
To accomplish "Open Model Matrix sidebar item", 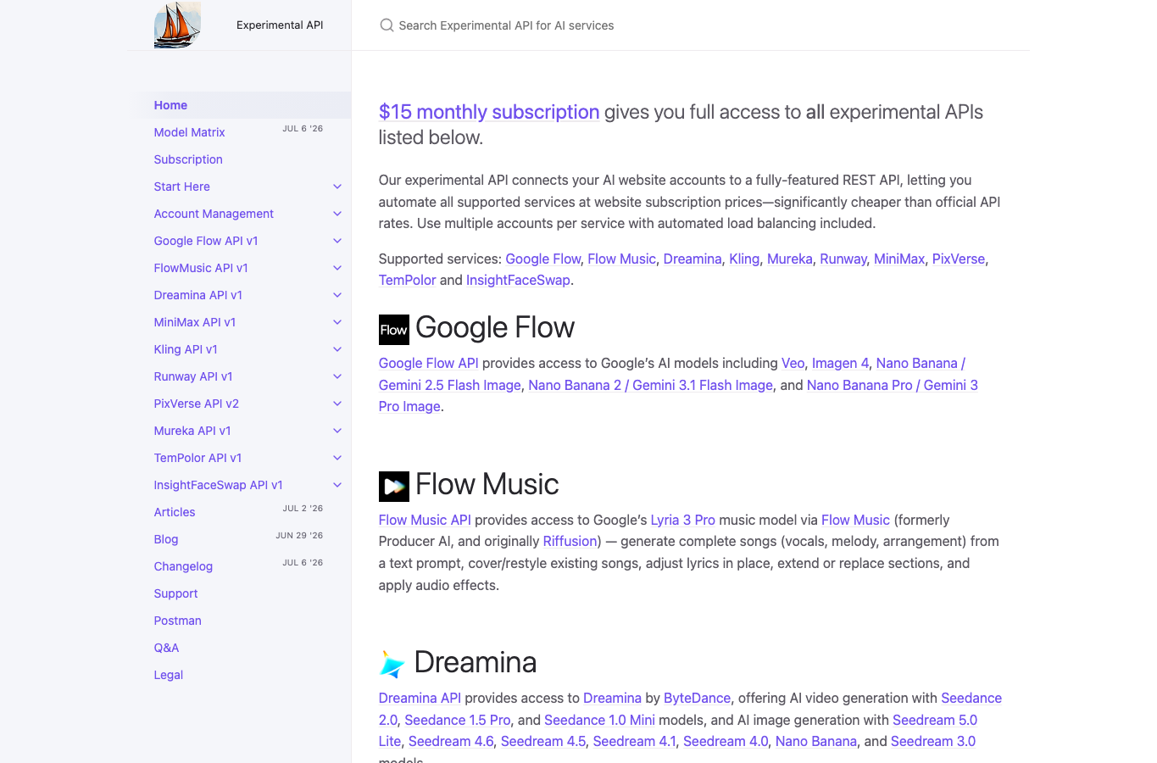I will click(x=189, y=132).
